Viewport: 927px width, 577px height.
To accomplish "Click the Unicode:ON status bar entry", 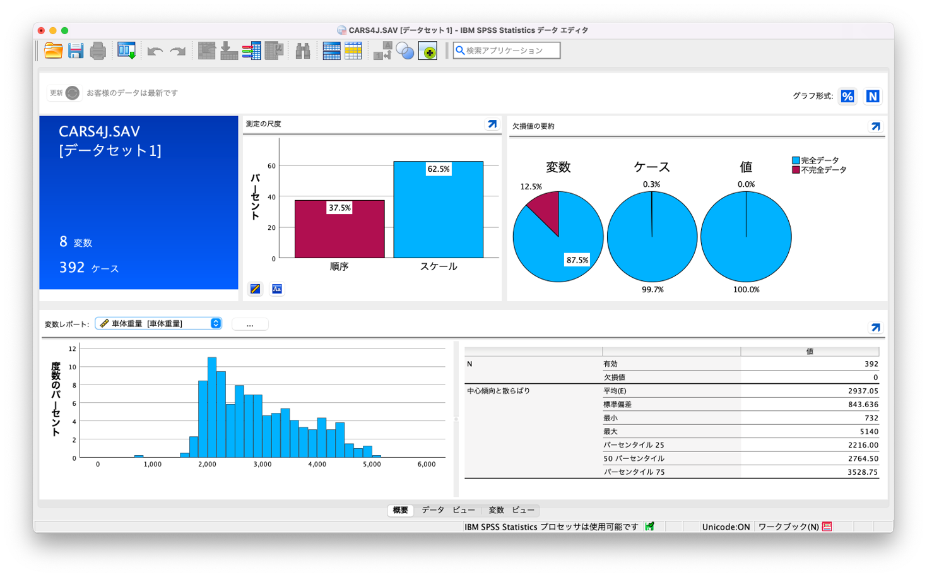I will click(x=726, y=527).
